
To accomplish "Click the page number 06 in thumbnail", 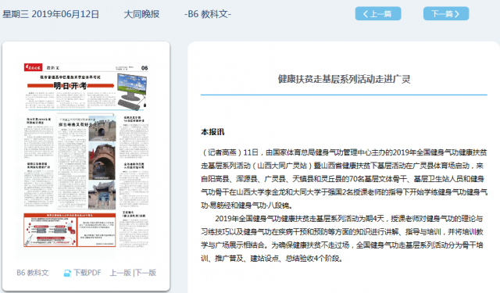I will (x=145, y=68).
